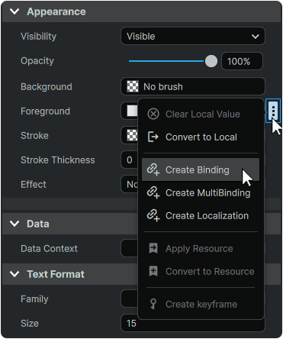Choose Apply Resource from the menu

[x=201, y=248]
